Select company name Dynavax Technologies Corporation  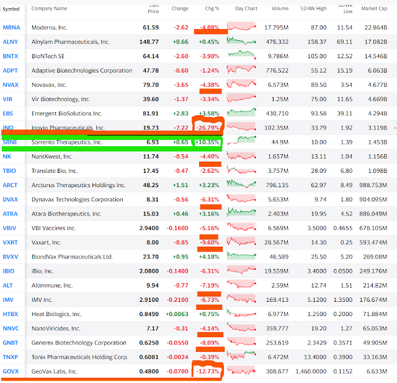pos(77,200)
